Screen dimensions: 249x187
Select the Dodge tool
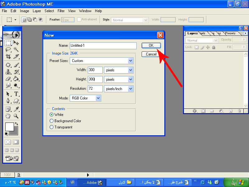coord(16,85)
